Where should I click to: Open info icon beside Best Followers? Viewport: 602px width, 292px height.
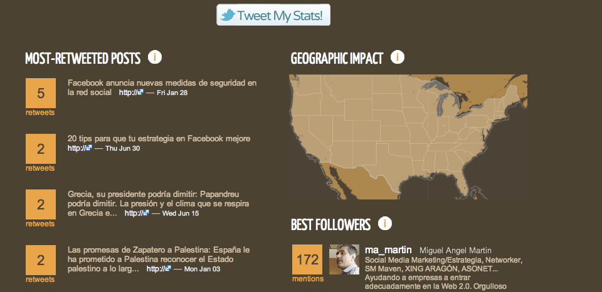[384, 223]
